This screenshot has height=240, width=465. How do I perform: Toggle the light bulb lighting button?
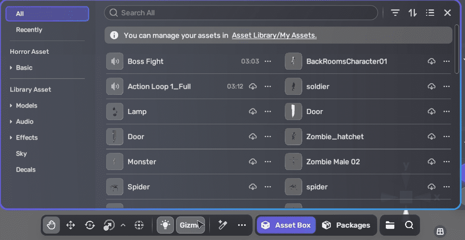tap(165, 225)
